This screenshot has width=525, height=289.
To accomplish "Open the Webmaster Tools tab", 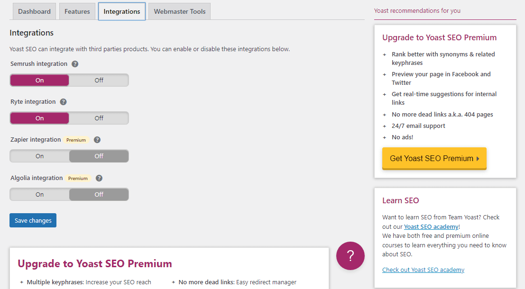I will (x=179, y=11).
